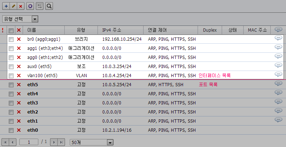Click the comment bubble icon for br0 row
Viewport: 286px width, 147px height.
pyautogui.click(x=278, y=38)
